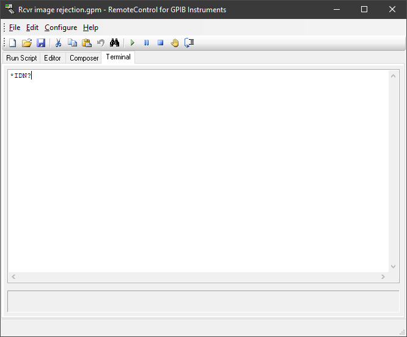The image size is (407, 337).
Task: Create a new file with the blank page icon
Action: (12, 43)
